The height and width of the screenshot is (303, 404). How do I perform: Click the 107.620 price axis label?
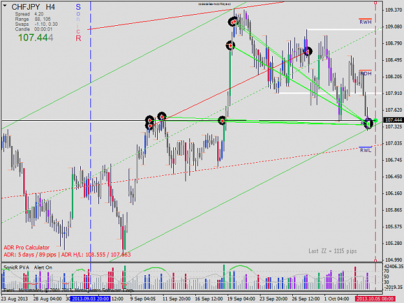pos(394,110)
